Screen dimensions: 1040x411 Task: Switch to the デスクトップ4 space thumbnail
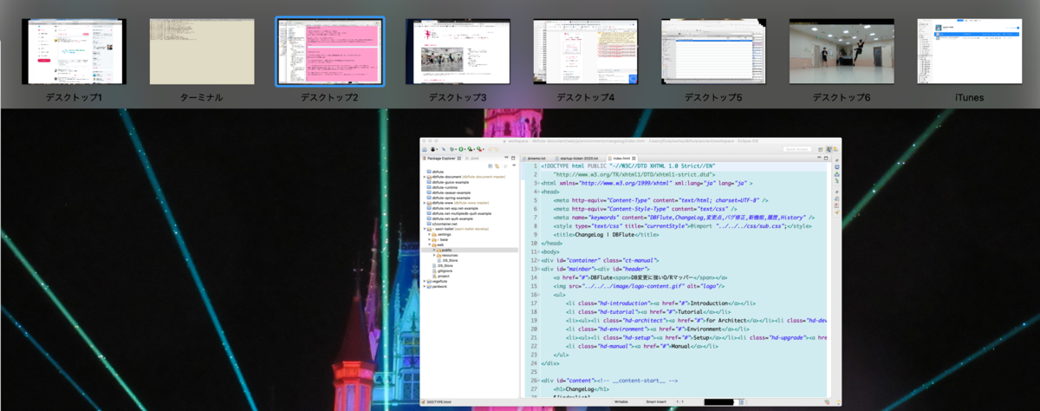585,52
